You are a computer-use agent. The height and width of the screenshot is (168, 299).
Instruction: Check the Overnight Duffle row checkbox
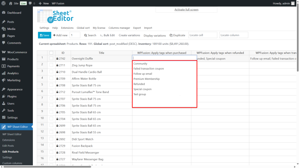tap(51, 59)
